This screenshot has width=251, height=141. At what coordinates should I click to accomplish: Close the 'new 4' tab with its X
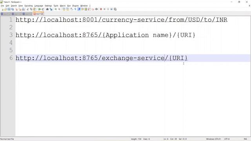[42, 14]
